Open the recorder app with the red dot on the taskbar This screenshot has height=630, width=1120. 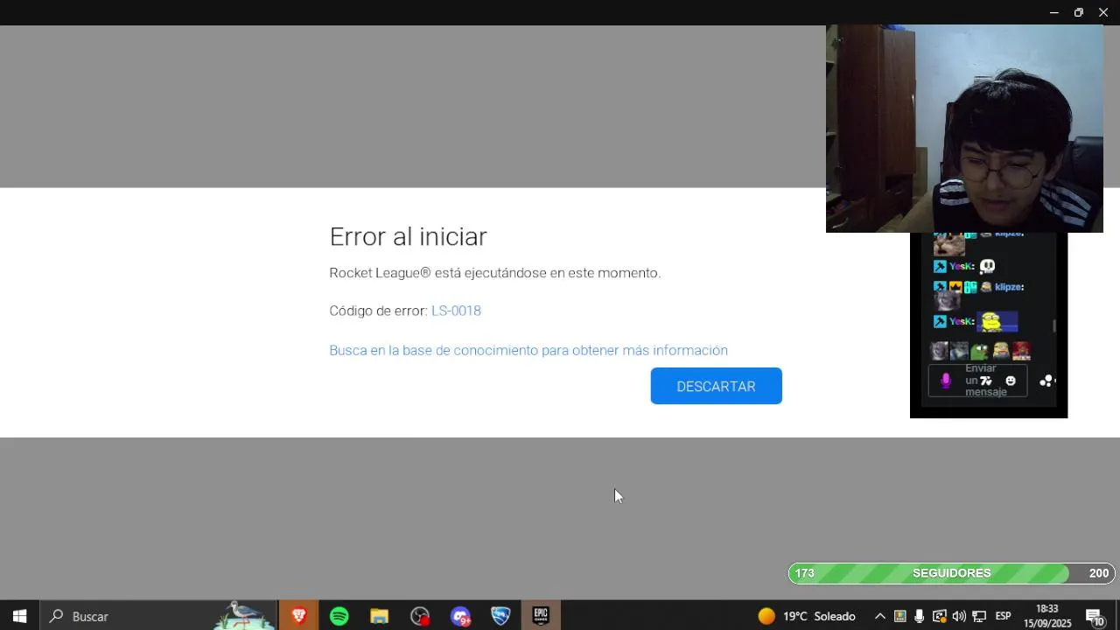coord(420,616)
